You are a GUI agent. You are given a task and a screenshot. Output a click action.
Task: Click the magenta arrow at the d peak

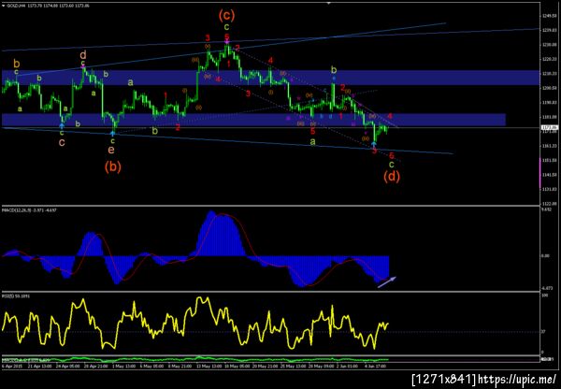pos(83,66)
